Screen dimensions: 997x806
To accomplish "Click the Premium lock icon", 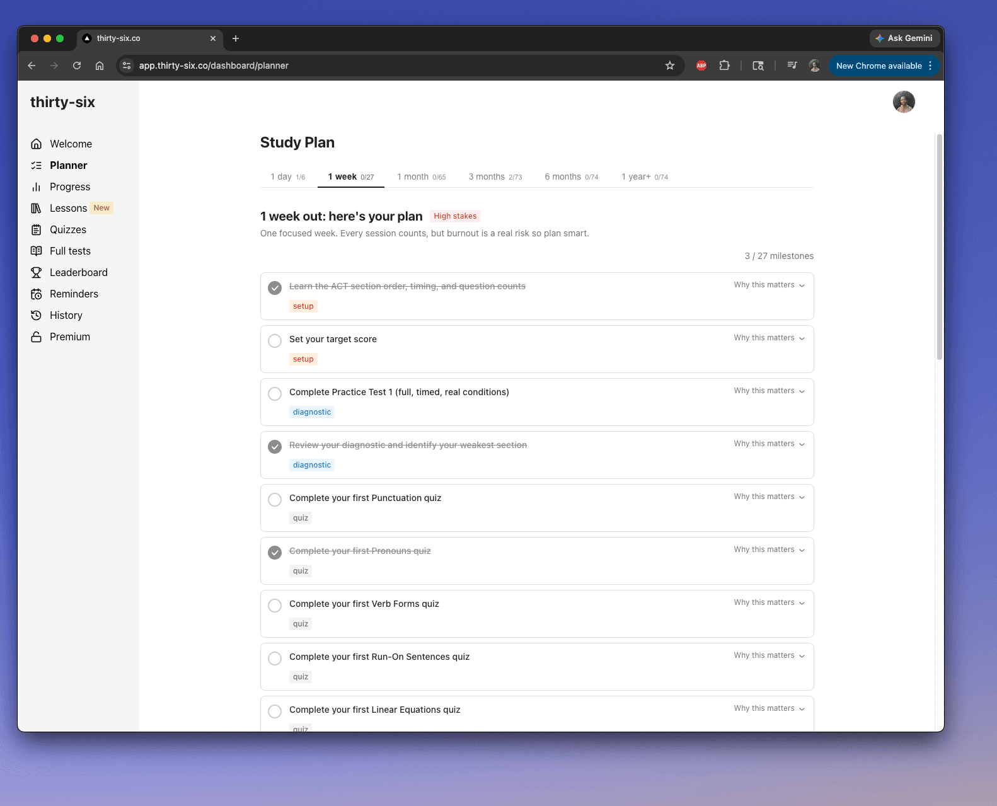I will click(37, 337).
